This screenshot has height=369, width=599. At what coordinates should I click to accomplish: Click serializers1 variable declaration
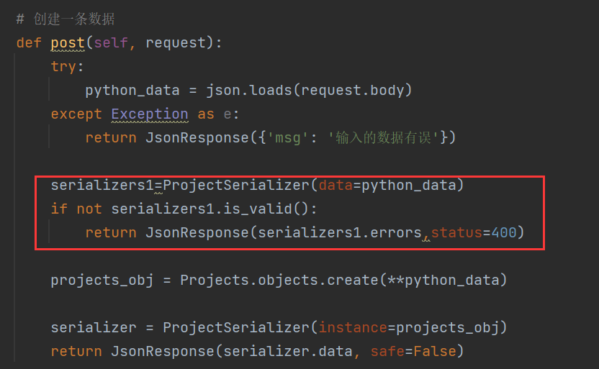102,186
